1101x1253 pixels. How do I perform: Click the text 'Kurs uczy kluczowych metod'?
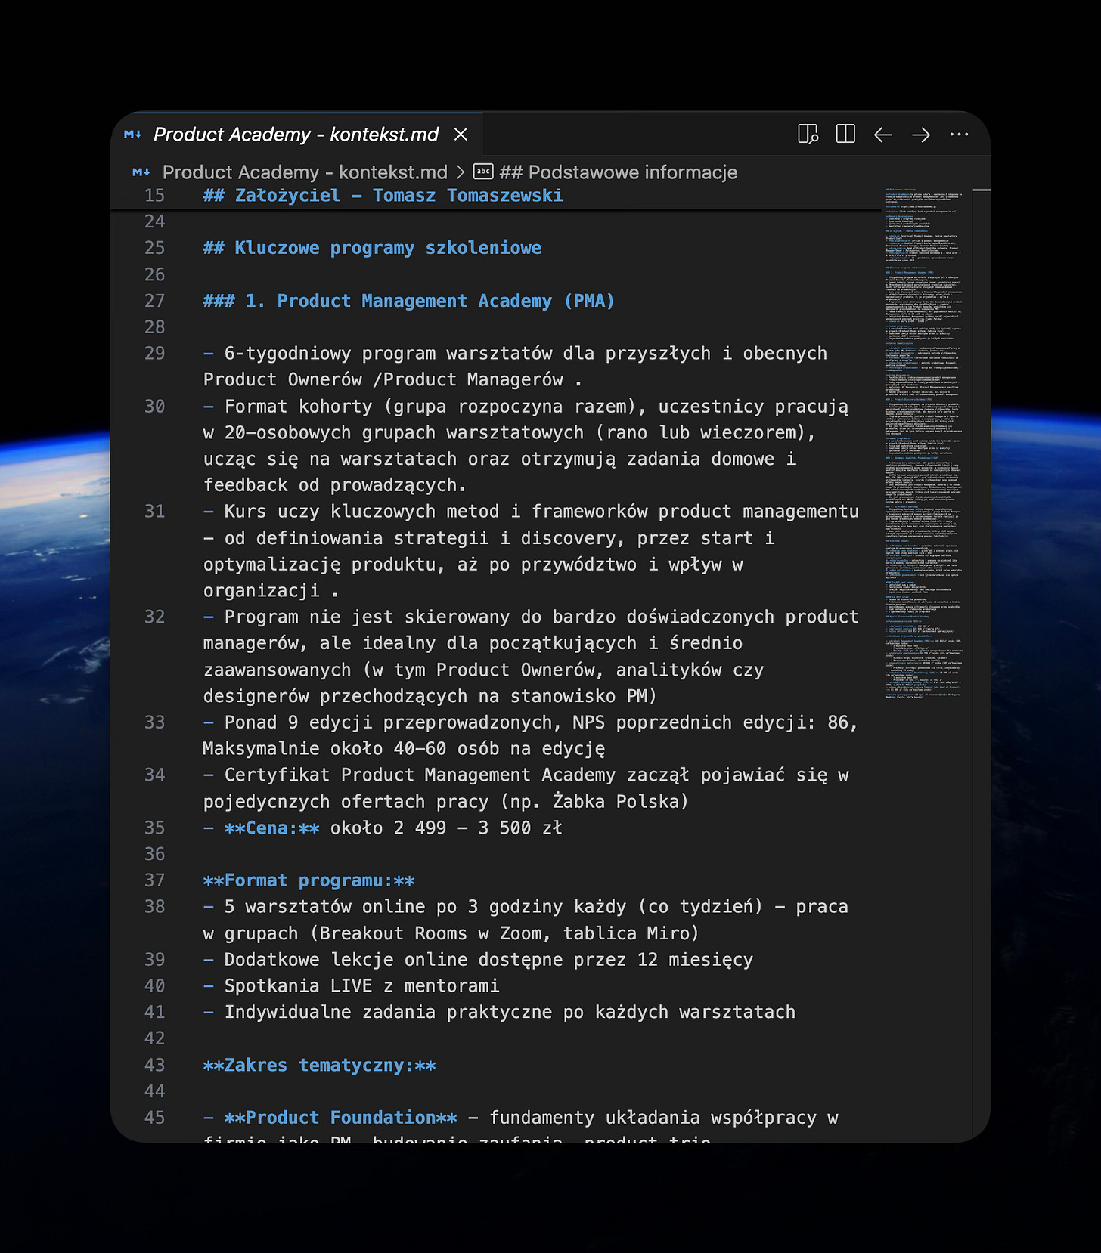[x=361, y=512]
